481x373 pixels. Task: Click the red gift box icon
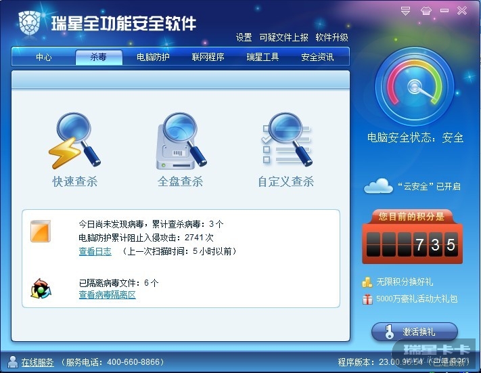(367, 299)
